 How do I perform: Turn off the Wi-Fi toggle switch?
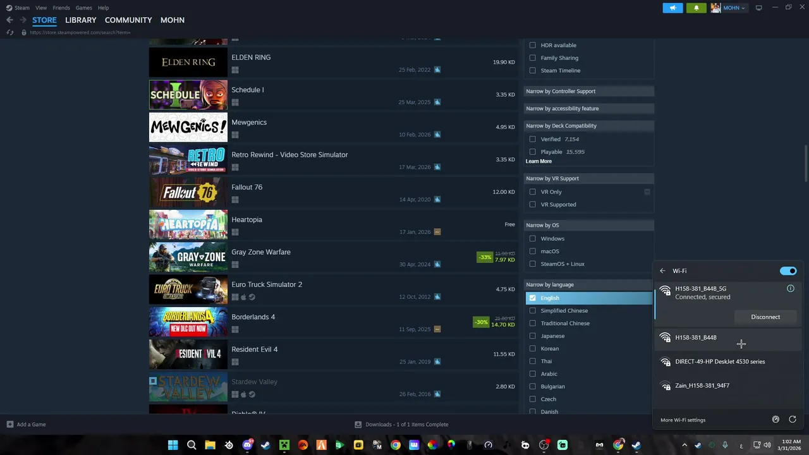(788, 271)
